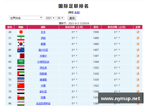
Task: Open trend chart icon for Japan row
Action: pyautogui.click(x=138, y=32)
